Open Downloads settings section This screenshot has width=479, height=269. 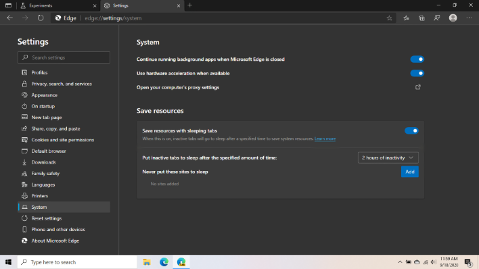point(64,162)
